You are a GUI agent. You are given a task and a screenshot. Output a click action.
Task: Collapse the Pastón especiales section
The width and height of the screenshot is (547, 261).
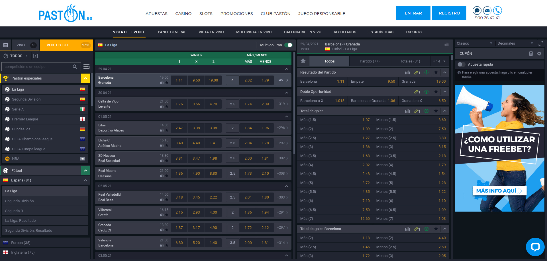tap(85, 78)
